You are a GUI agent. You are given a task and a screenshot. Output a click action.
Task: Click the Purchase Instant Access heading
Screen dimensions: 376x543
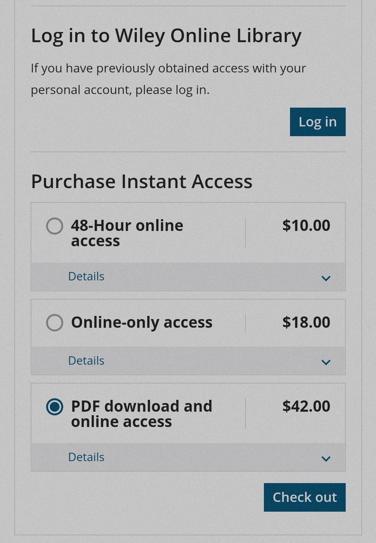pyautogui.click(x=142, y=182)
